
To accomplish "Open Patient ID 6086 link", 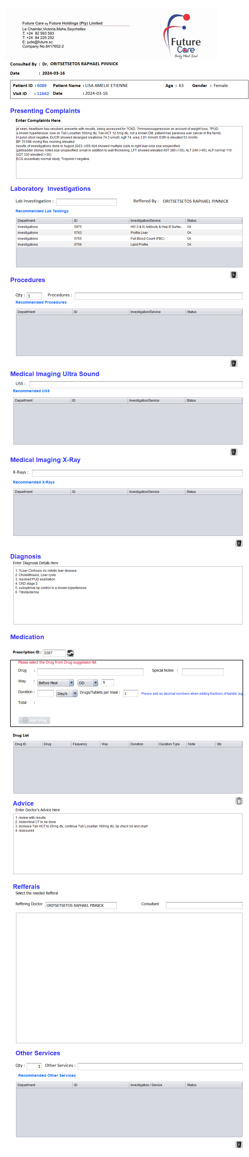I will [x=42, y=85].
